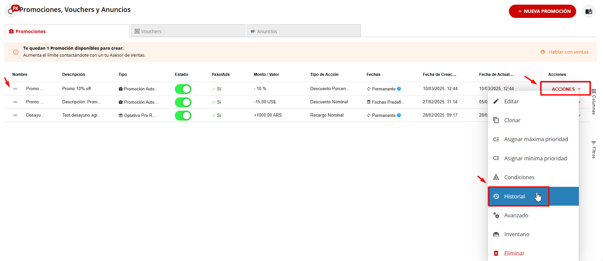
Task: Sort by Fecha de Creación header
Action: 439,75
